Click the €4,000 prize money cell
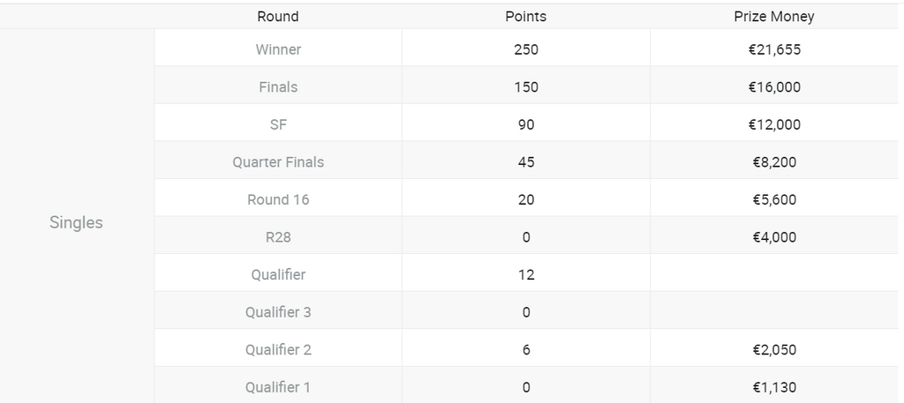Viewport: 904px width, 403px height. pyautogui.click(x=773, y=237)
